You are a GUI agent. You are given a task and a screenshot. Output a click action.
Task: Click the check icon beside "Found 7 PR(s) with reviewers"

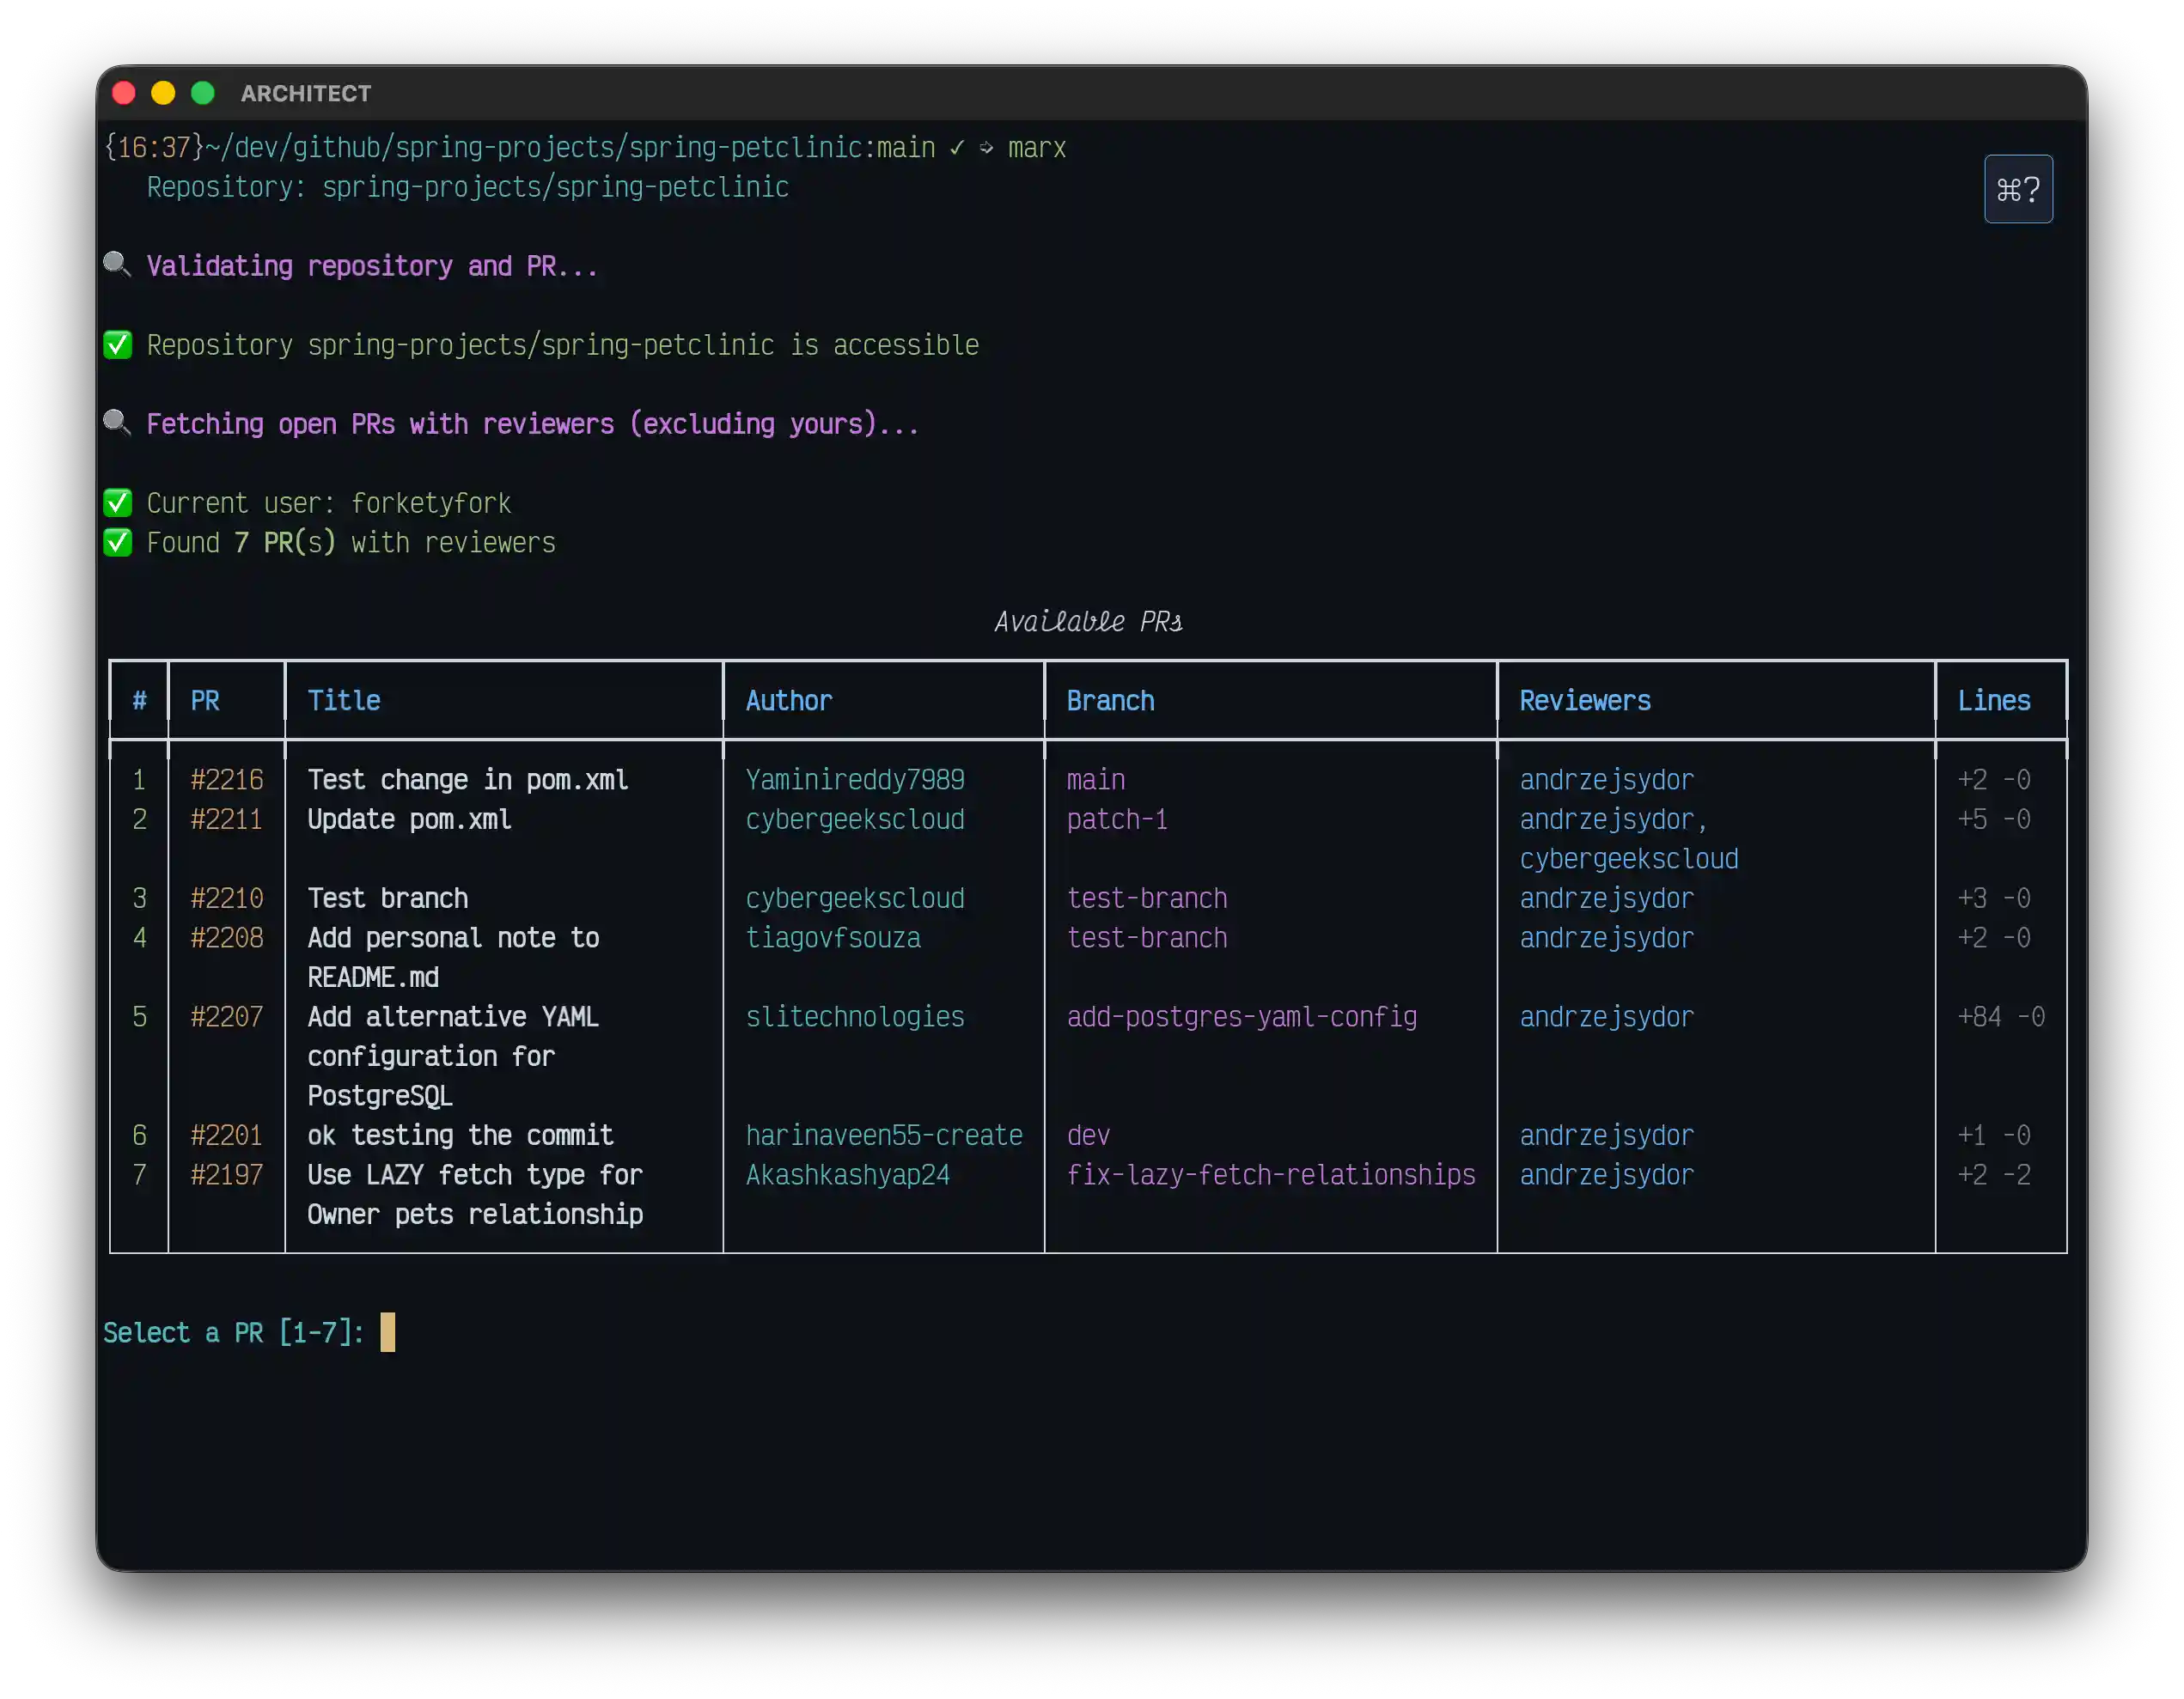click(x=117, y=542)
